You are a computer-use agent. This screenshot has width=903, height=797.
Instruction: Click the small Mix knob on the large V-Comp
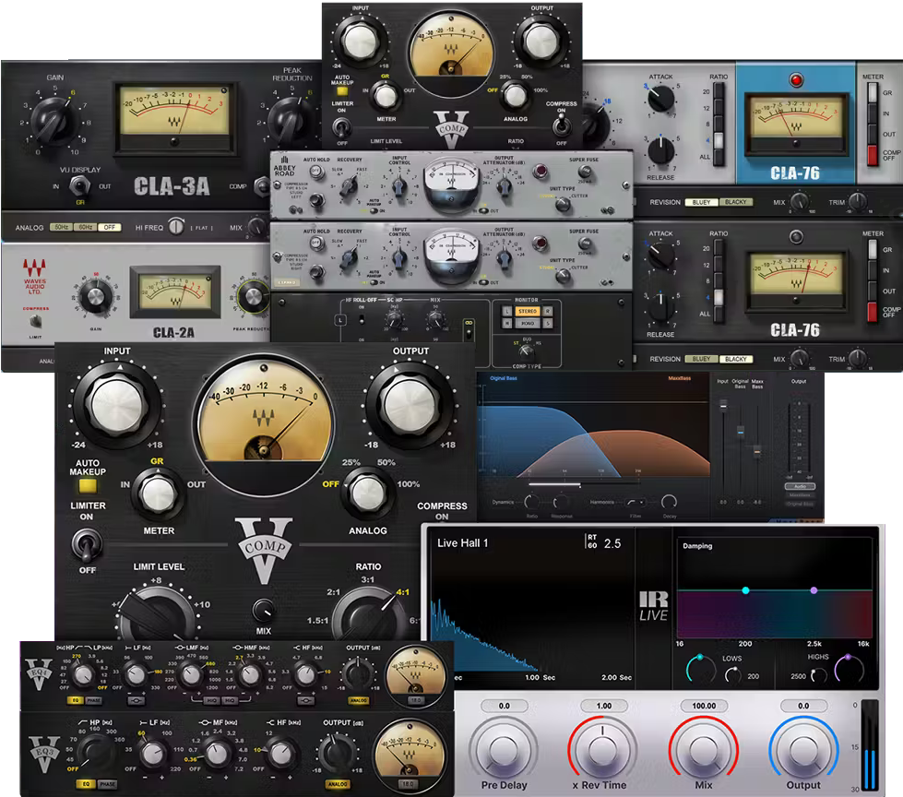click(x=263, y=611)
